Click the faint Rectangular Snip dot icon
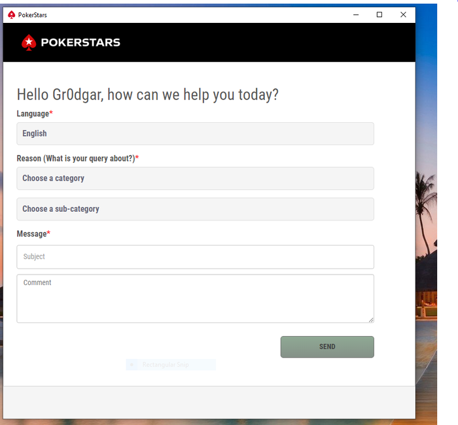 (x=132, y=365)
